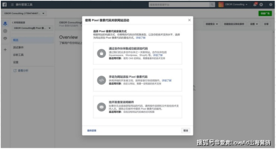Image resolution: width=276 pixels, height=149 pixels.
Task: Click the search magnifier button
Action: click(212, 5)
